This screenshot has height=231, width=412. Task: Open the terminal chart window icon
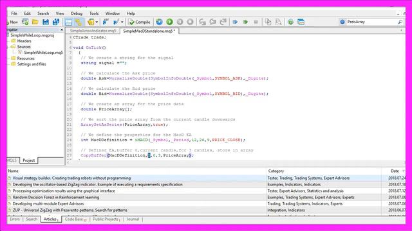click(301, 22)
